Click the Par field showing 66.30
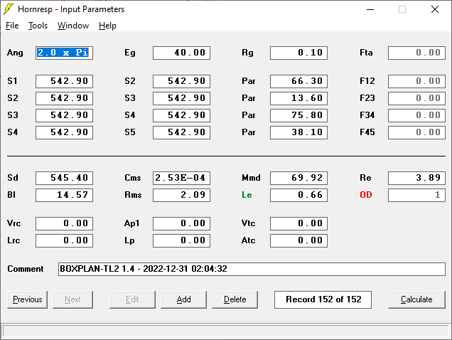 (298, 81)
